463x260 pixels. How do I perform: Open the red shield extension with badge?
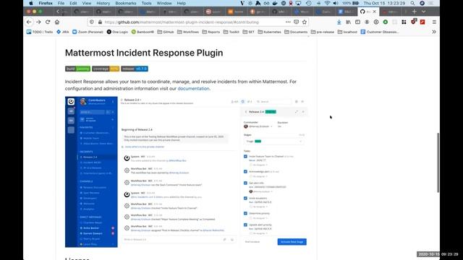[x=413, y=22]
